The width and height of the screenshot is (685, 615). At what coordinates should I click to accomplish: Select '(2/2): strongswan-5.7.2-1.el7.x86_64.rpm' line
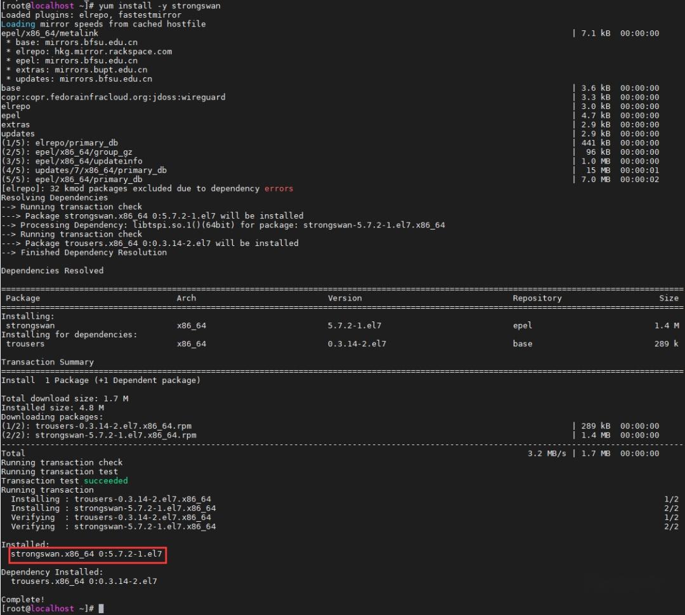[x=98, y=435]
